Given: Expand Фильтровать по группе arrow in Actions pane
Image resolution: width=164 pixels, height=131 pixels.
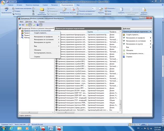Looking at the screenshot, I should [151, 44].
